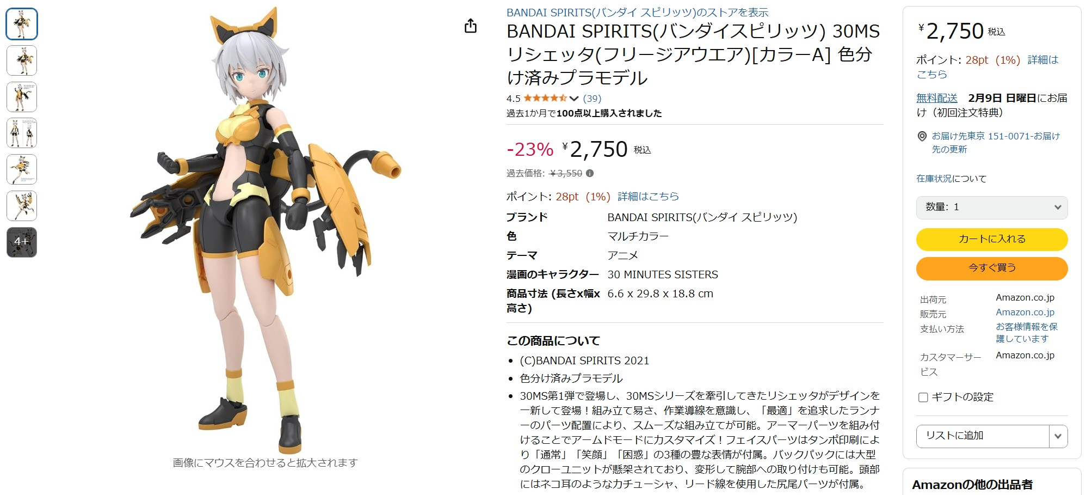Click the location pin icon near お届け先
Image resolution: width=1086 pixels, height=495 pixels.
pyautogui.click(x=923, y=136)
